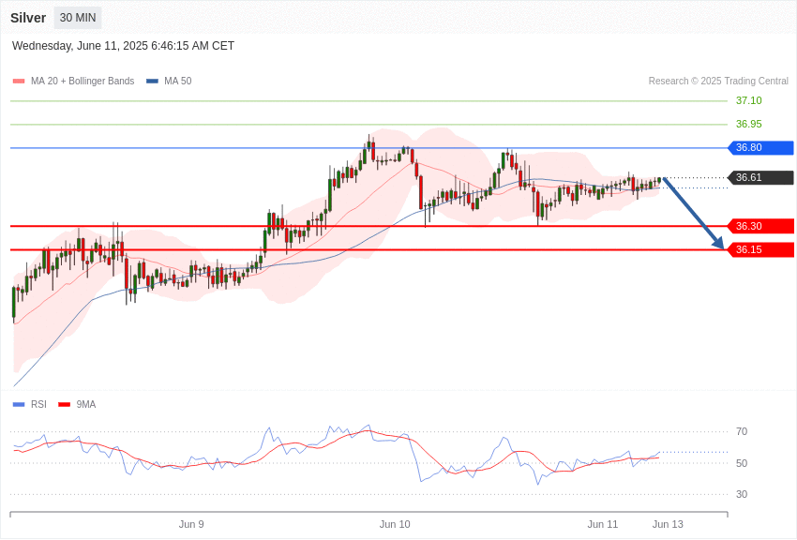This screenshot has height=540, width=797.
Task: Click the MA 20 + Bollinger Bands legend label
Action: (83, 81)
